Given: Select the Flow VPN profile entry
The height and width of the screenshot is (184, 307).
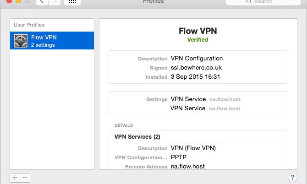Looking at the screenshot, I should (52, 41).
